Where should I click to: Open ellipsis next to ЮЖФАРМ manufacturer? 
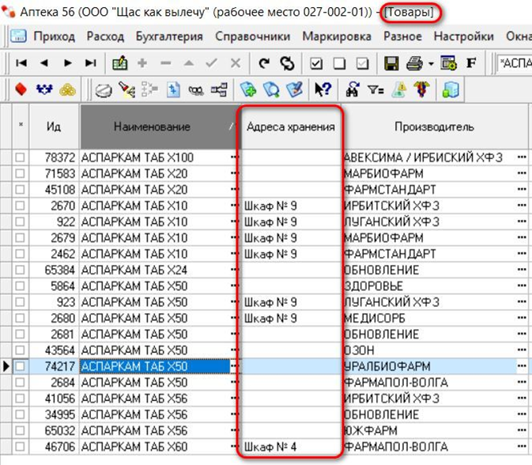point(522,430)
